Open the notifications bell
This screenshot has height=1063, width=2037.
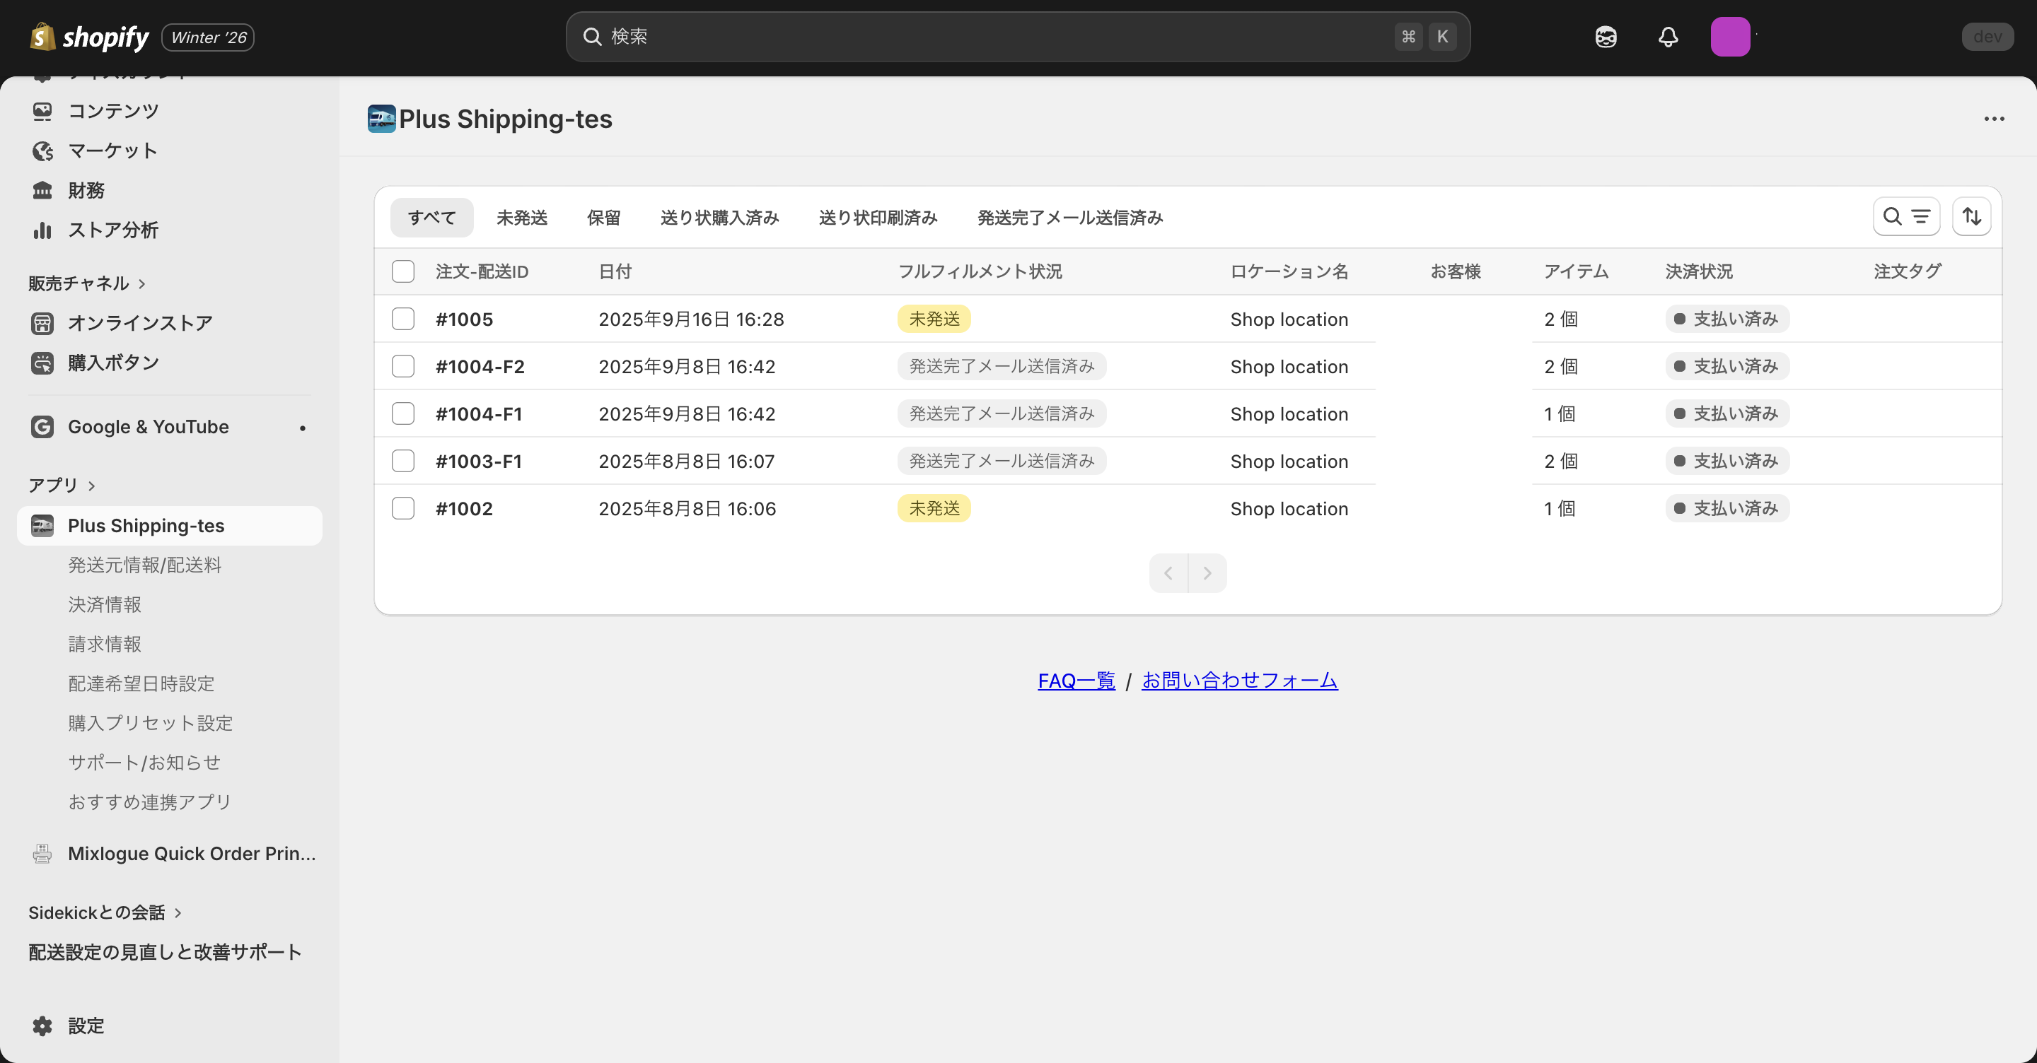[x=1668, y=36]
